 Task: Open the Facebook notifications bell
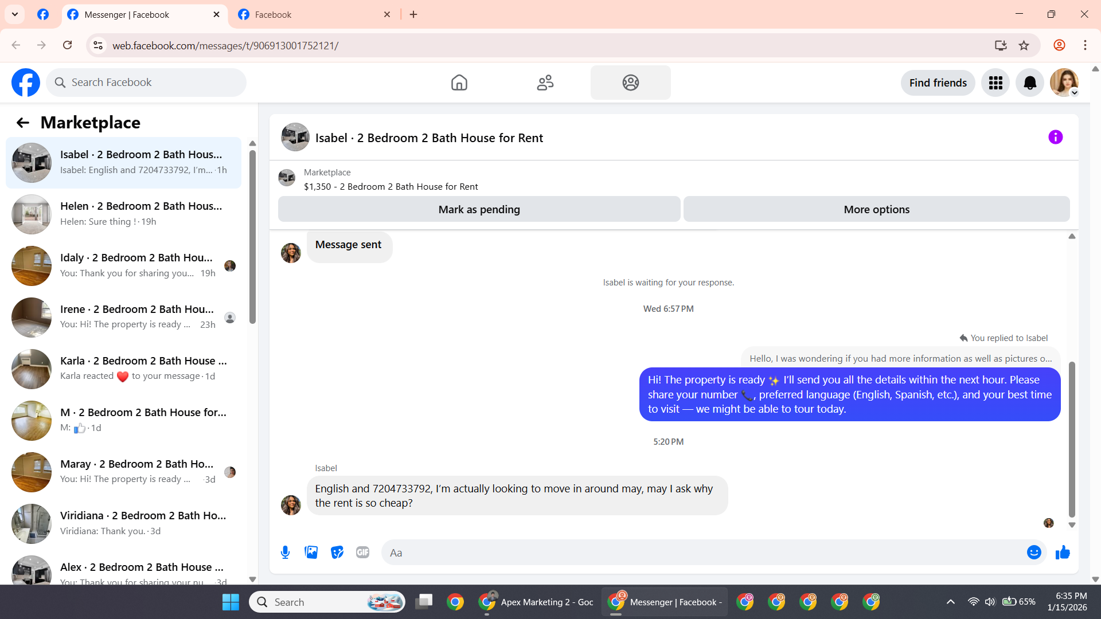[x=1030, y=83]
